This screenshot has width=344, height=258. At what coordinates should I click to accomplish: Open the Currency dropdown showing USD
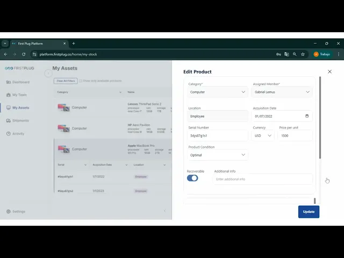(x=263, y=136)
